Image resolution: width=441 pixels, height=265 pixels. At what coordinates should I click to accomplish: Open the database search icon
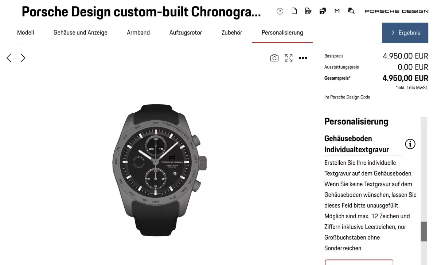(351, 11)
